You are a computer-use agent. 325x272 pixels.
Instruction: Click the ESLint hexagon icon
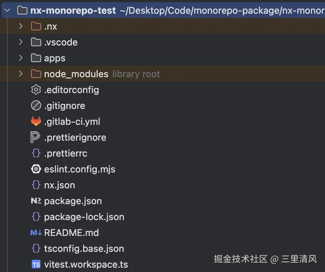[x=36, y=169]
